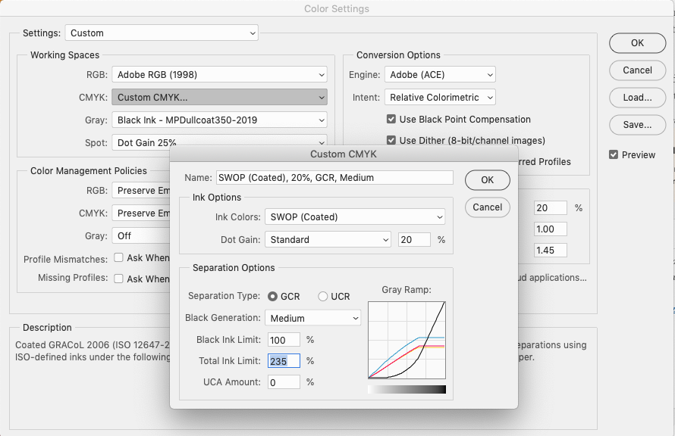The image size is (675, 436).
Task: Open the conversion Engine dropdown
Action: pos(440,74)
